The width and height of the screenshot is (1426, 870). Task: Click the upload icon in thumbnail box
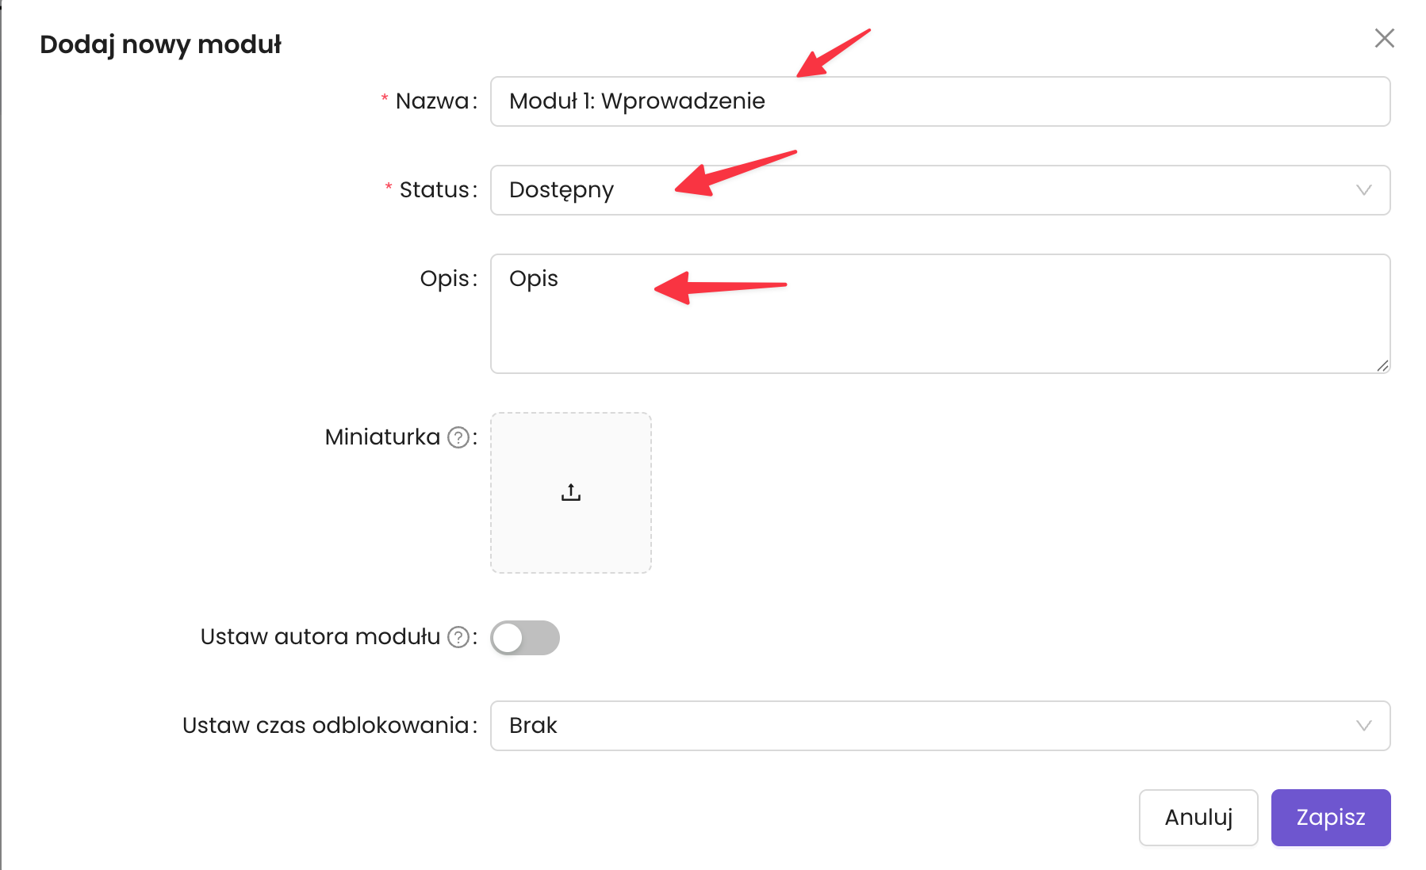(x=571, y=493)
